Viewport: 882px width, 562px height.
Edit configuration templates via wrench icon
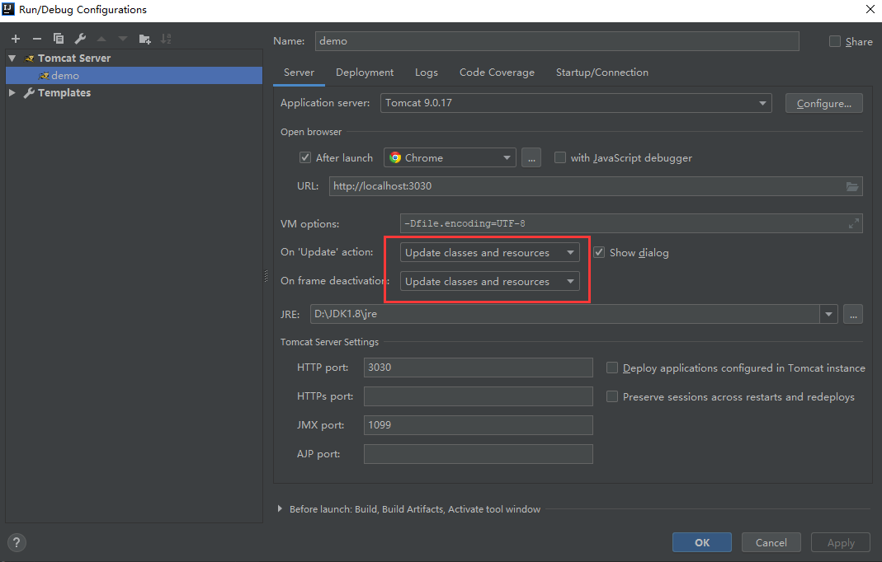tap(79, 38)
